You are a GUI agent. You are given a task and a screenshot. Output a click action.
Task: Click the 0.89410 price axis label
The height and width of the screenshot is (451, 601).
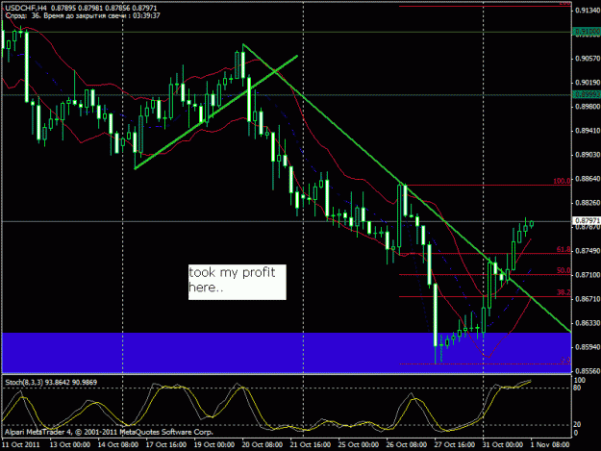(588, 131)
